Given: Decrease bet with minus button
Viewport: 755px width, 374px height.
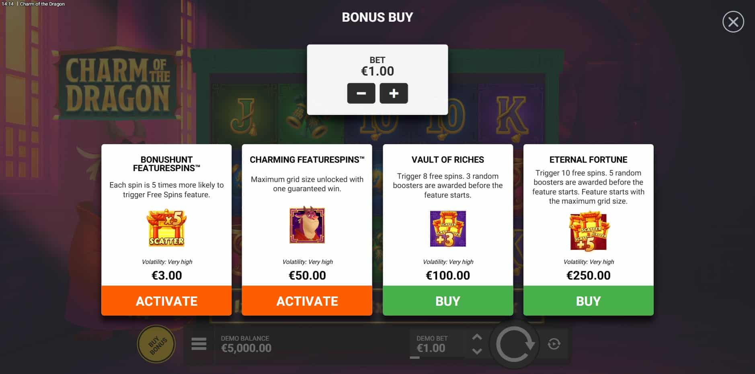Looking at the screenshot, I should (x=361, y=93).
